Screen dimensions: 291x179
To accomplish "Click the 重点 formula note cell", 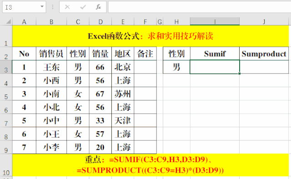I will (151, 165).
